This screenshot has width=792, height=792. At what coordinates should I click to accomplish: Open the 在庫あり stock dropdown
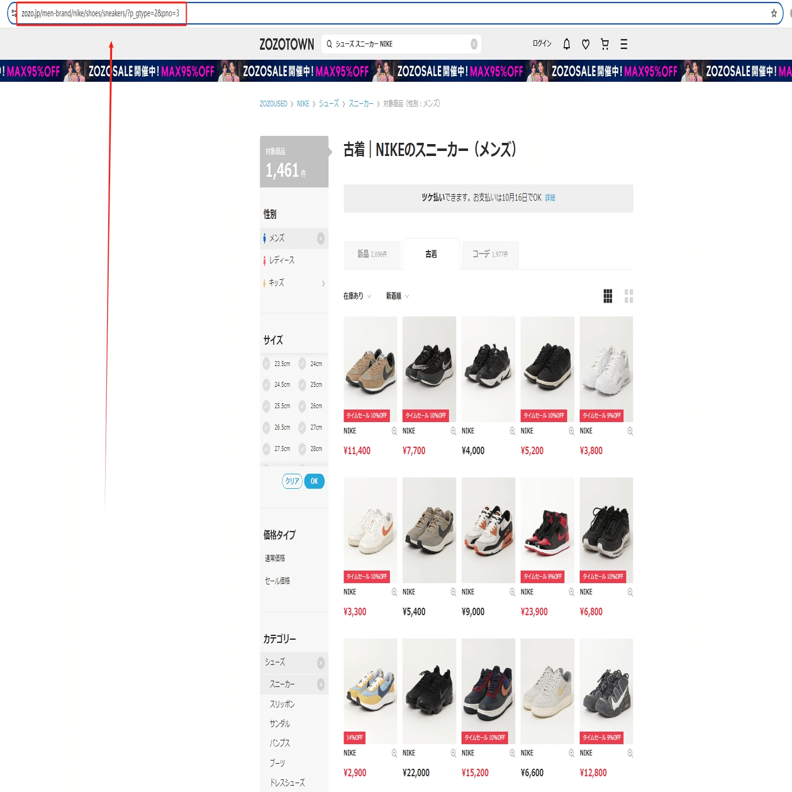357,296
